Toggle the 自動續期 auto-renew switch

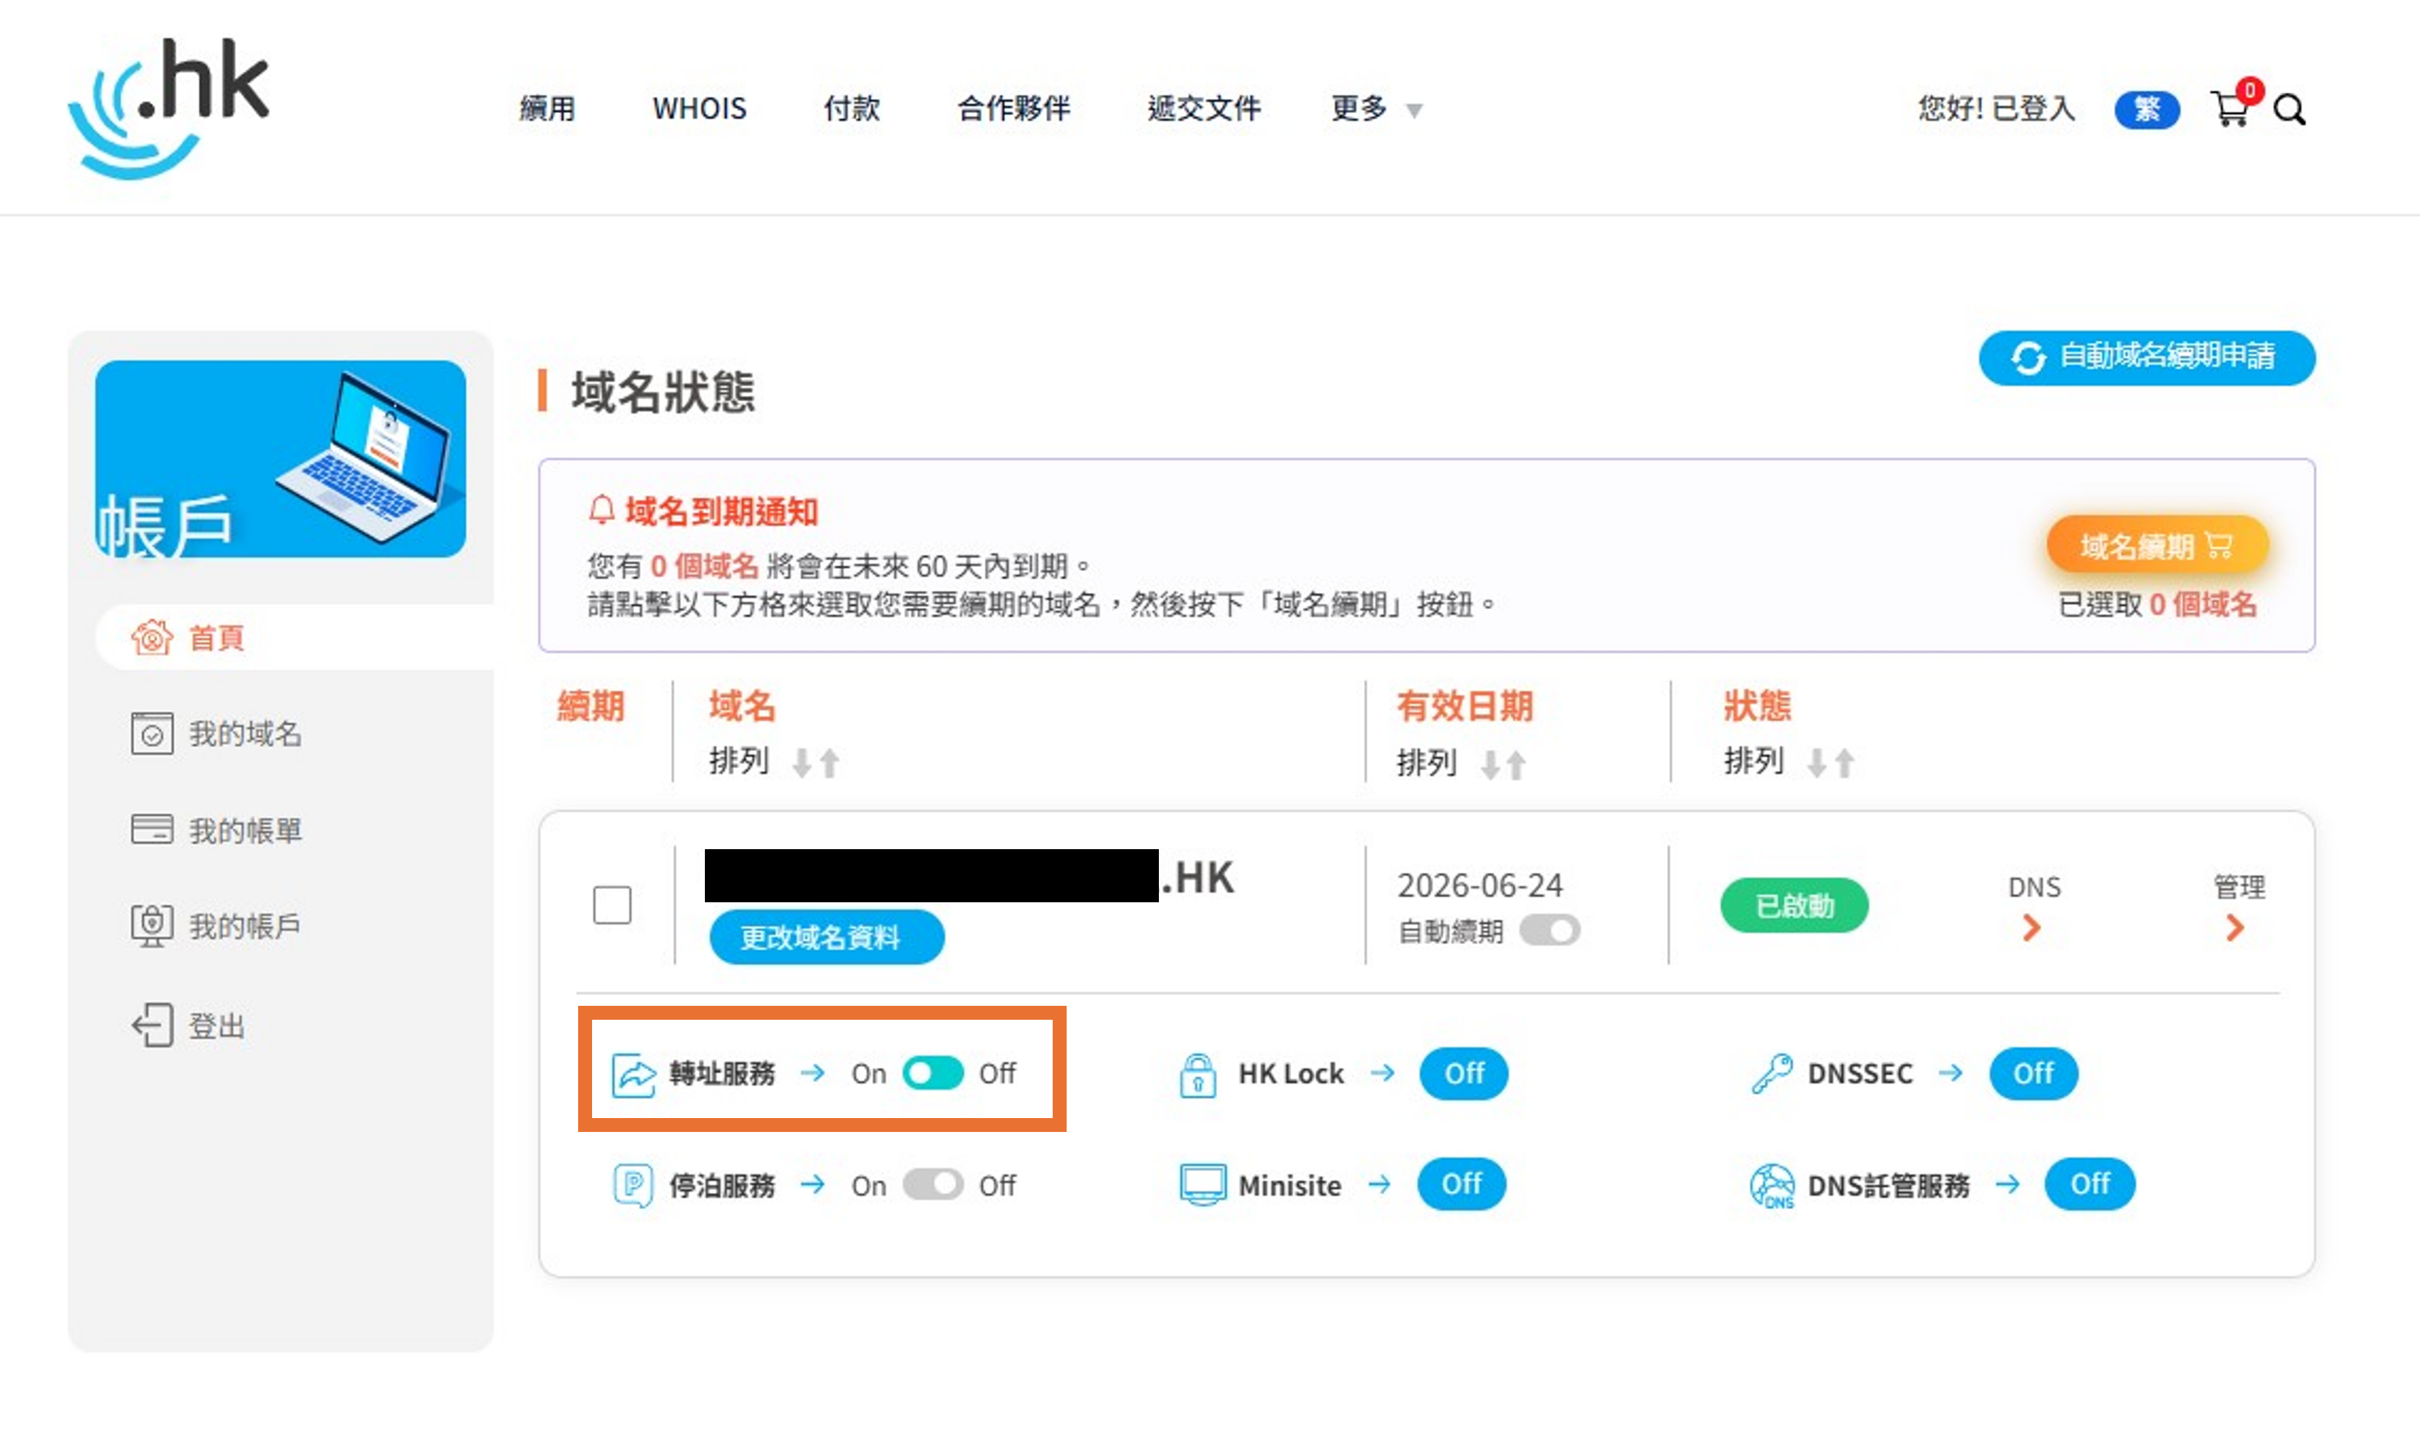(x=1549, y=930)
